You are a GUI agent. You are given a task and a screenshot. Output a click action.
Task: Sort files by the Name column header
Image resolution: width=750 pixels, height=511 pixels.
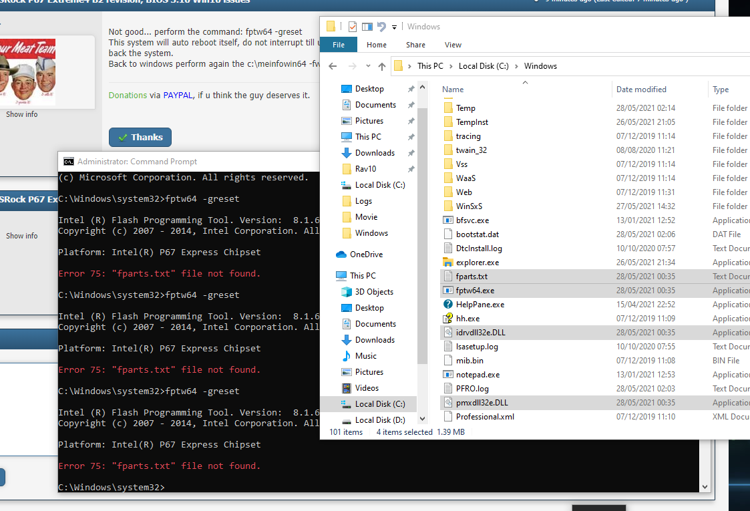453,90
